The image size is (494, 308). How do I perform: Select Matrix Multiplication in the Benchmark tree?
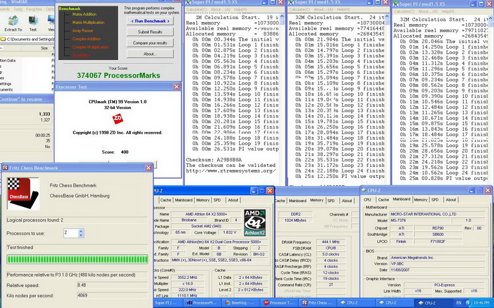(88, 22)
